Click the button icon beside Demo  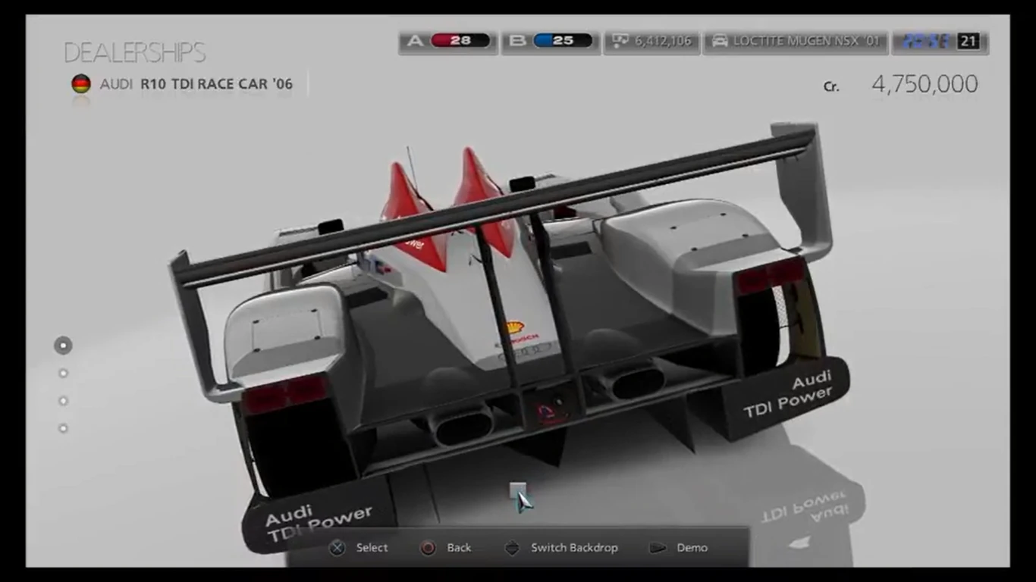coord(658,548)
